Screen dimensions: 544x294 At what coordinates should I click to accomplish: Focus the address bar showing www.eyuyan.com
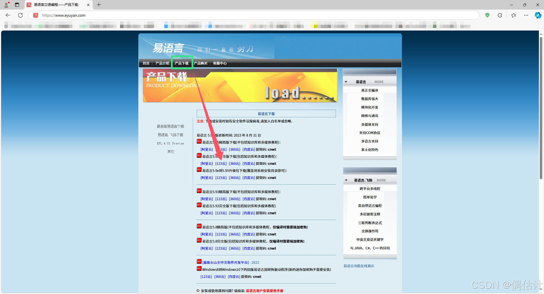[x=254, y=15]
